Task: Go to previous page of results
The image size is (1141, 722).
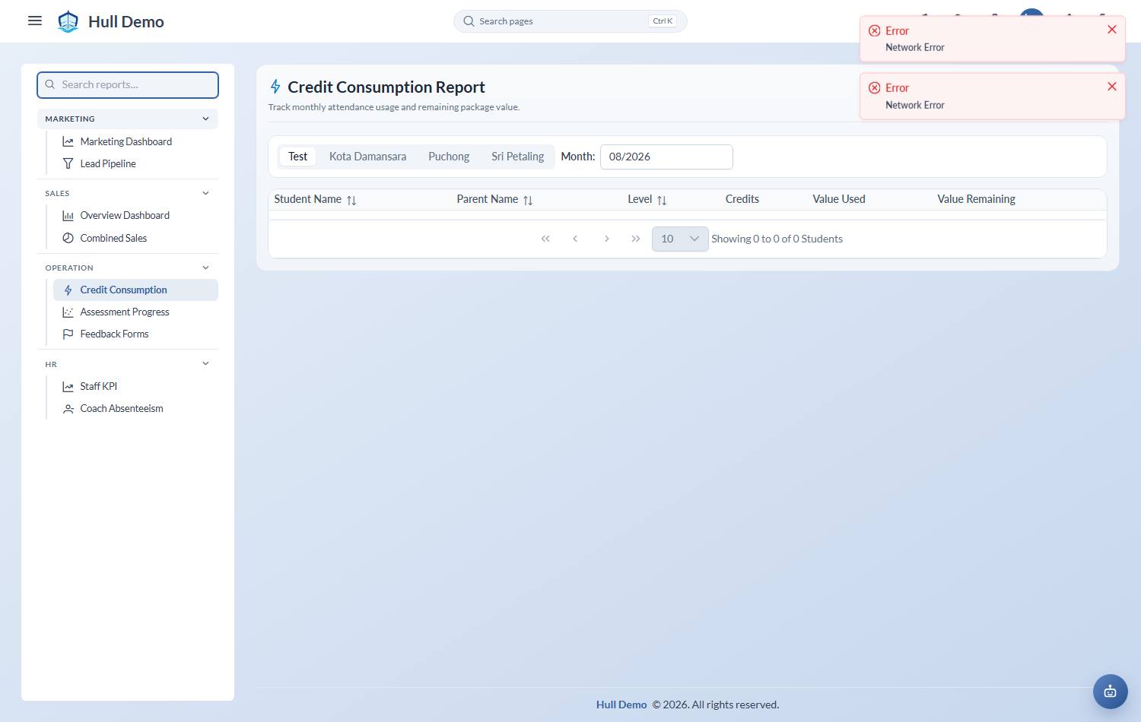Action: pyautogui.click(x=575, y=239)
